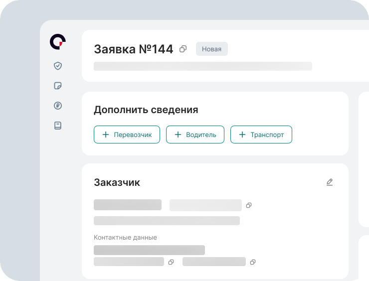369x281 pixels.
Task: Add a Водитель to the request
Action: coord(195,135)
